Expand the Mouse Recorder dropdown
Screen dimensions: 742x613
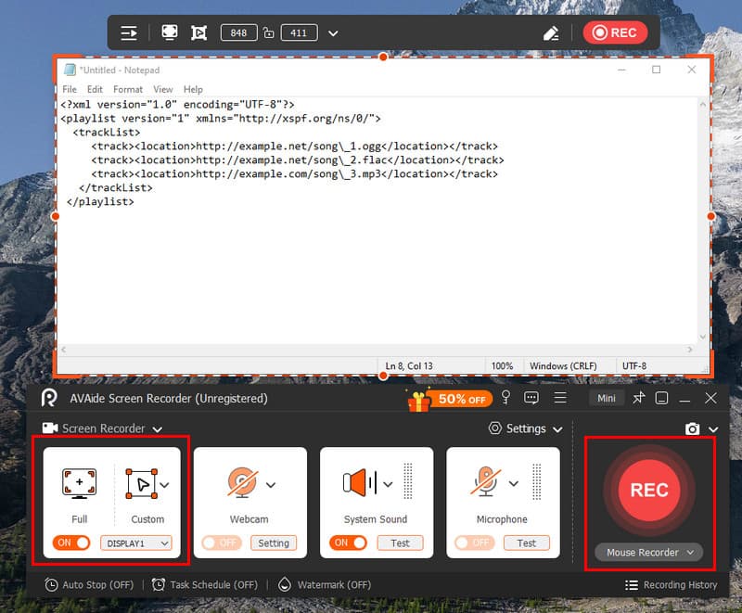coord(648,553)
